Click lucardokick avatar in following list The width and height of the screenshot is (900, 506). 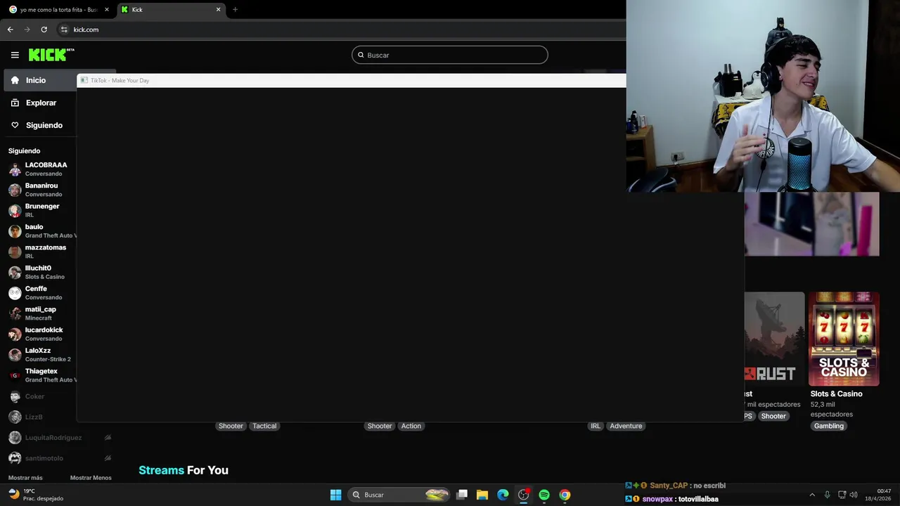[15, 334]
